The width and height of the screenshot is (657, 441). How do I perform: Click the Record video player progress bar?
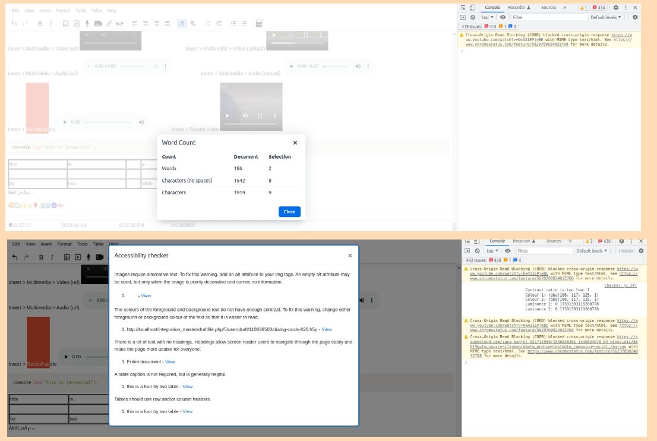[251, 124]
